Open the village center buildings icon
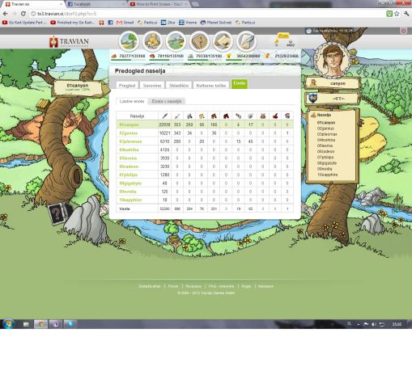The height and width of the screenshot is (388, 412). pos(152,41)
